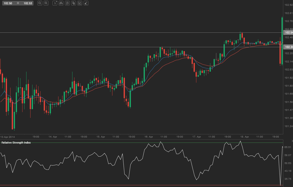
Task: Open the indicators settings sliders icon
Action: (x=67, y=3)
